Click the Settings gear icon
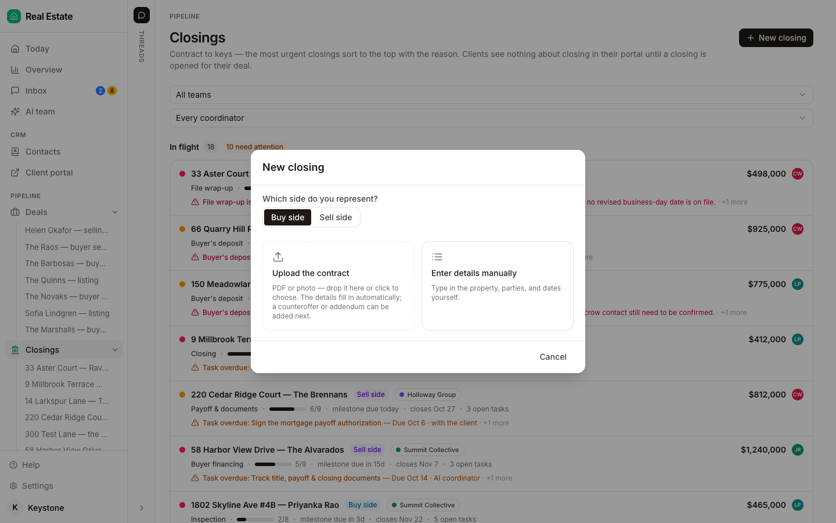Image resolution: width=836 pixels, height=523 pixels. tap(13, 486)
